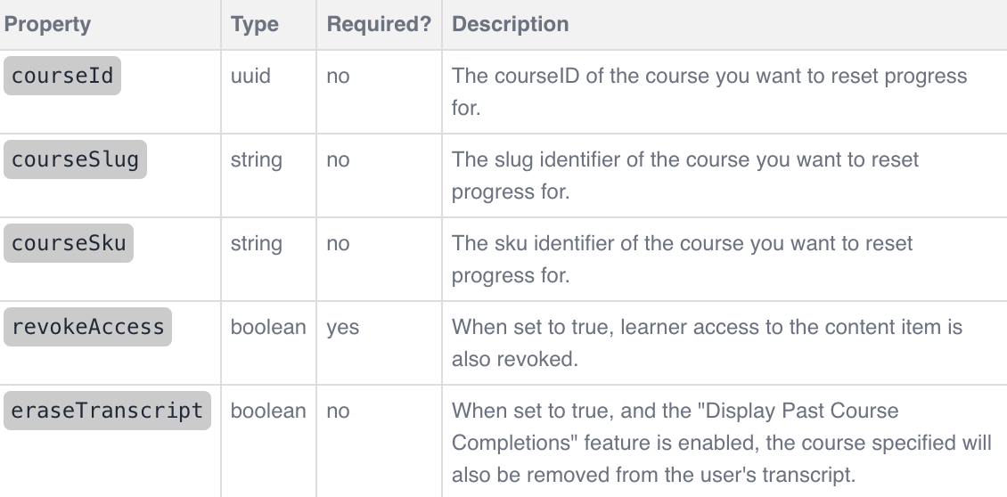Click the boolean type cell for revokeAccess
This screenshot has height=497, width=1007.
click(268, 327)
